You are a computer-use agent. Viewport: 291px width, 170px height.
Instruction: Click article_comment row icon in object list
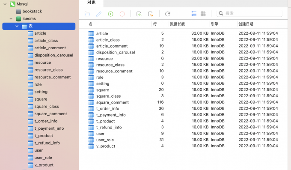[91, 46]
